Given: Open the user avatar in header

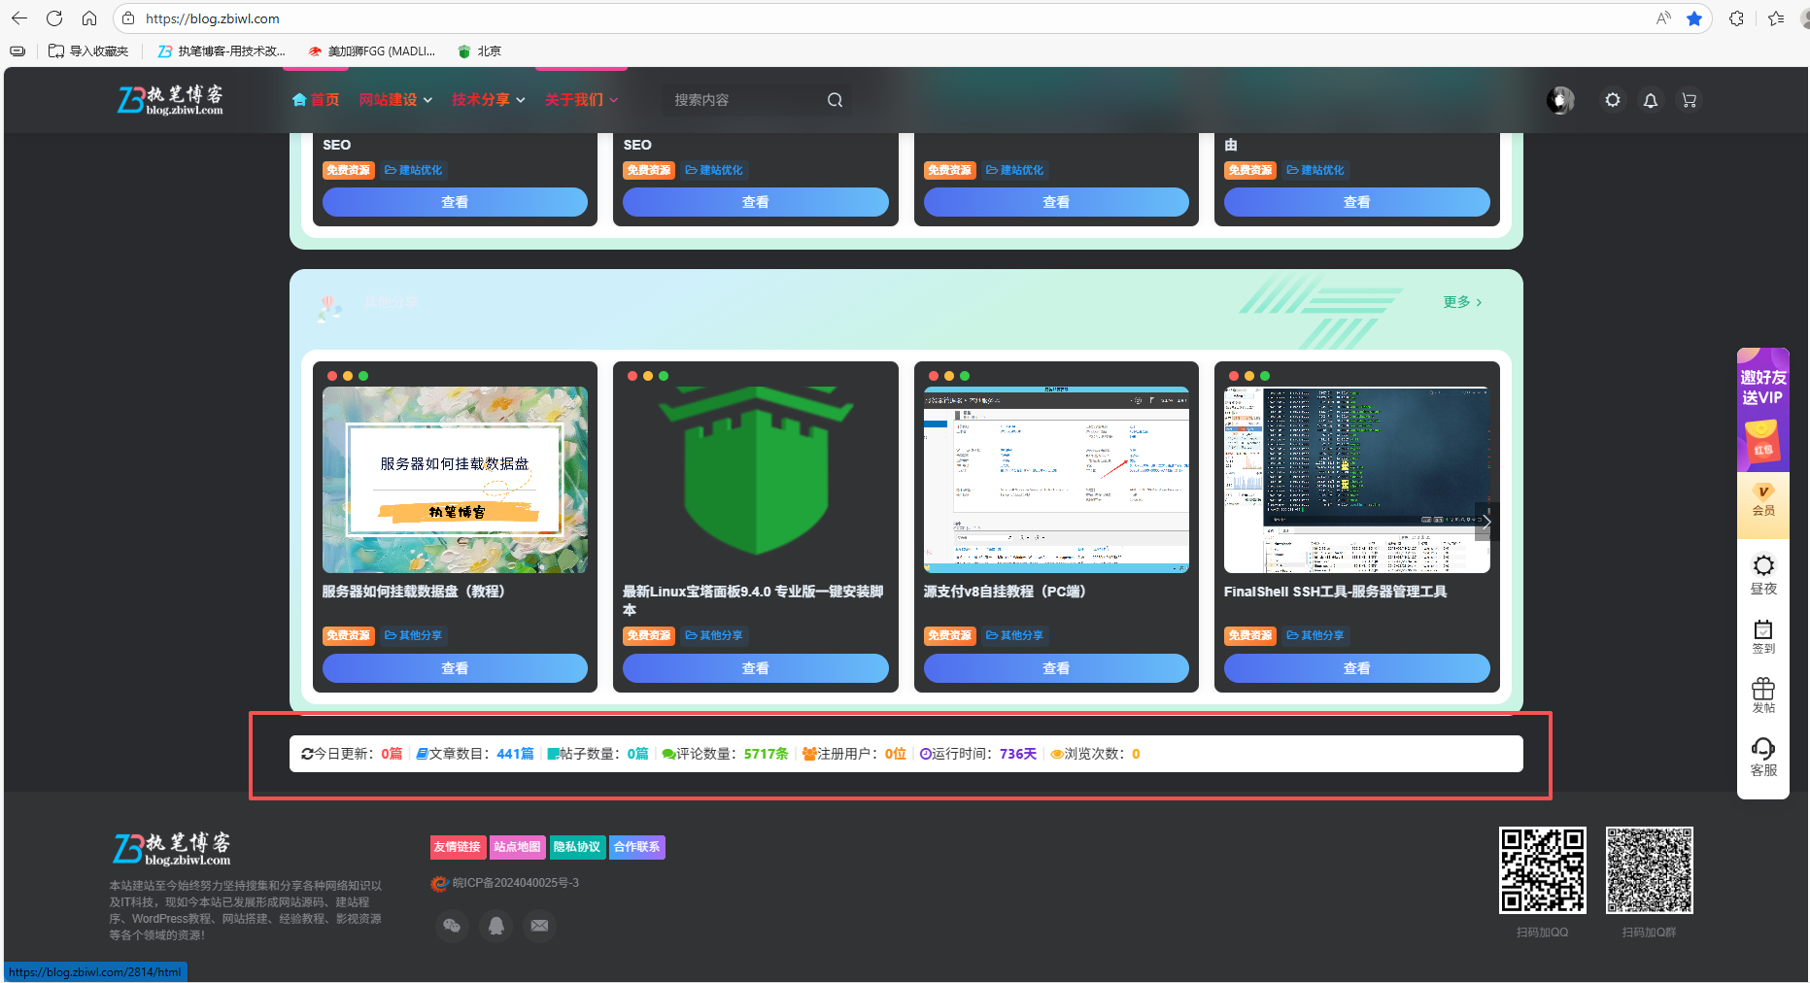Looking at the screenshot, I should pos(1560,100).
